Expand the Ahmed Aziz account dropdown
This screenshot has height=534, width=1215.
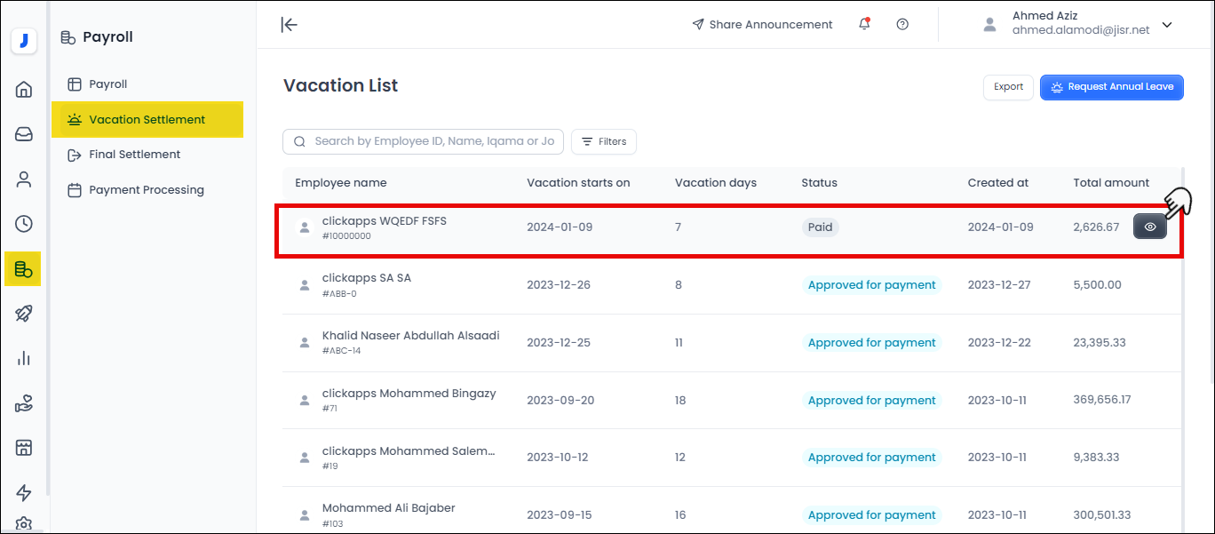point(1167,25)
